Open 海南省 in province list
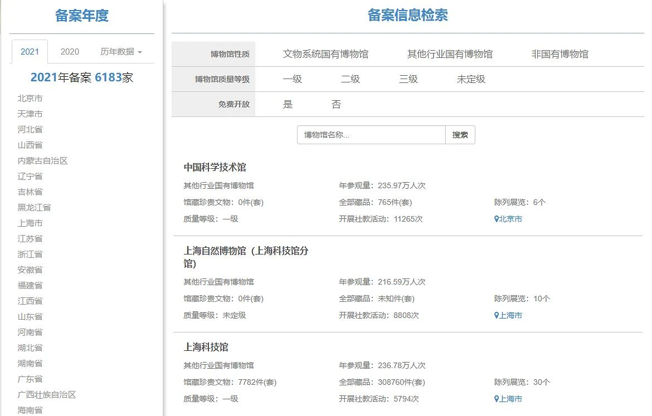 click(x=30, y=410)
